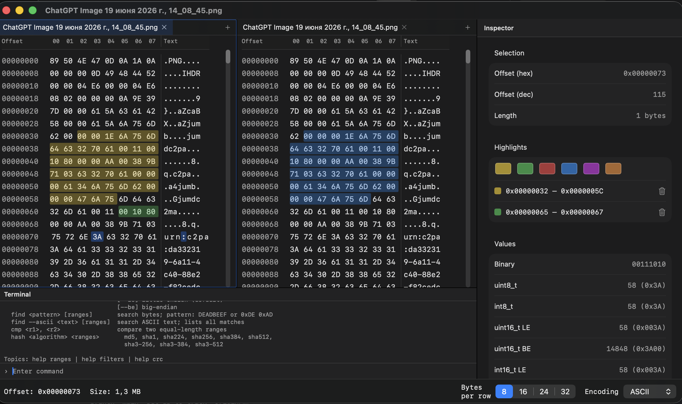Screen dimensions: 682x404
Task: Click the uint16_t BE value 14848
Action: [x=636, y=349]
